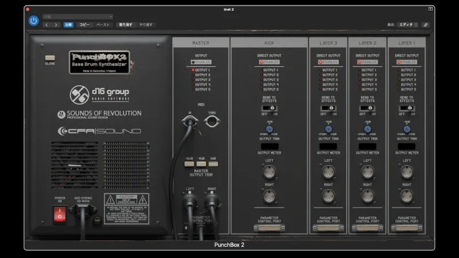Click the コピー copy button
Screen dimensions: 459x258
84,25
